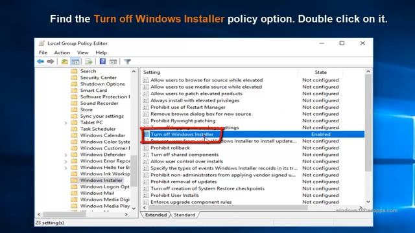Open the Action menu
The width and height of the screenshot is (415, 233).
point(62,52)
